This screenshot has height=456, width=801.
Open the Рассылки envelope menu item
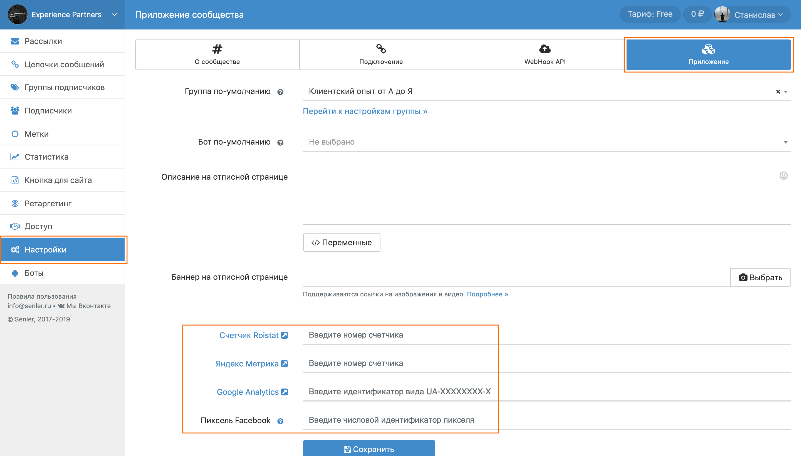coord(43,41)
